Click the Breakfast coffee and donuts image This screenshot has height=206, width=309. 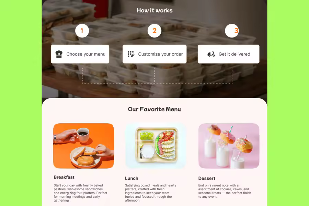83,146
